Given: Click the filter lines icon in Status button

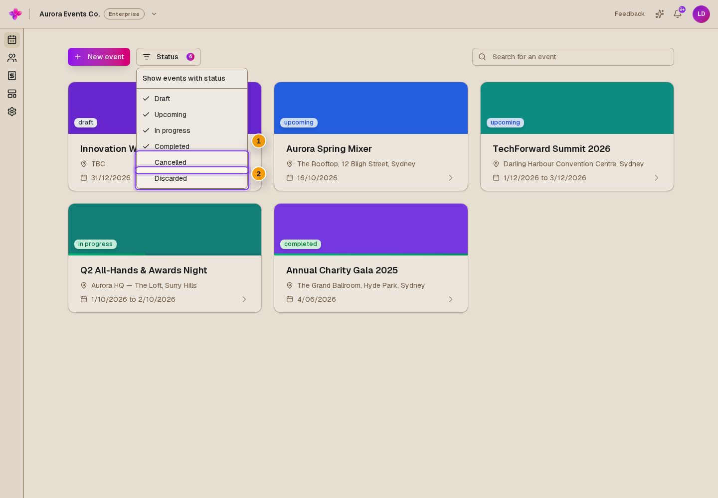Looking at the screenshot, I should pos(147,57).
